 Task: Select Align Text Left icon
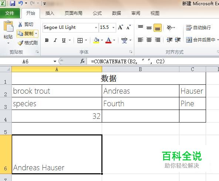(141, 40)
